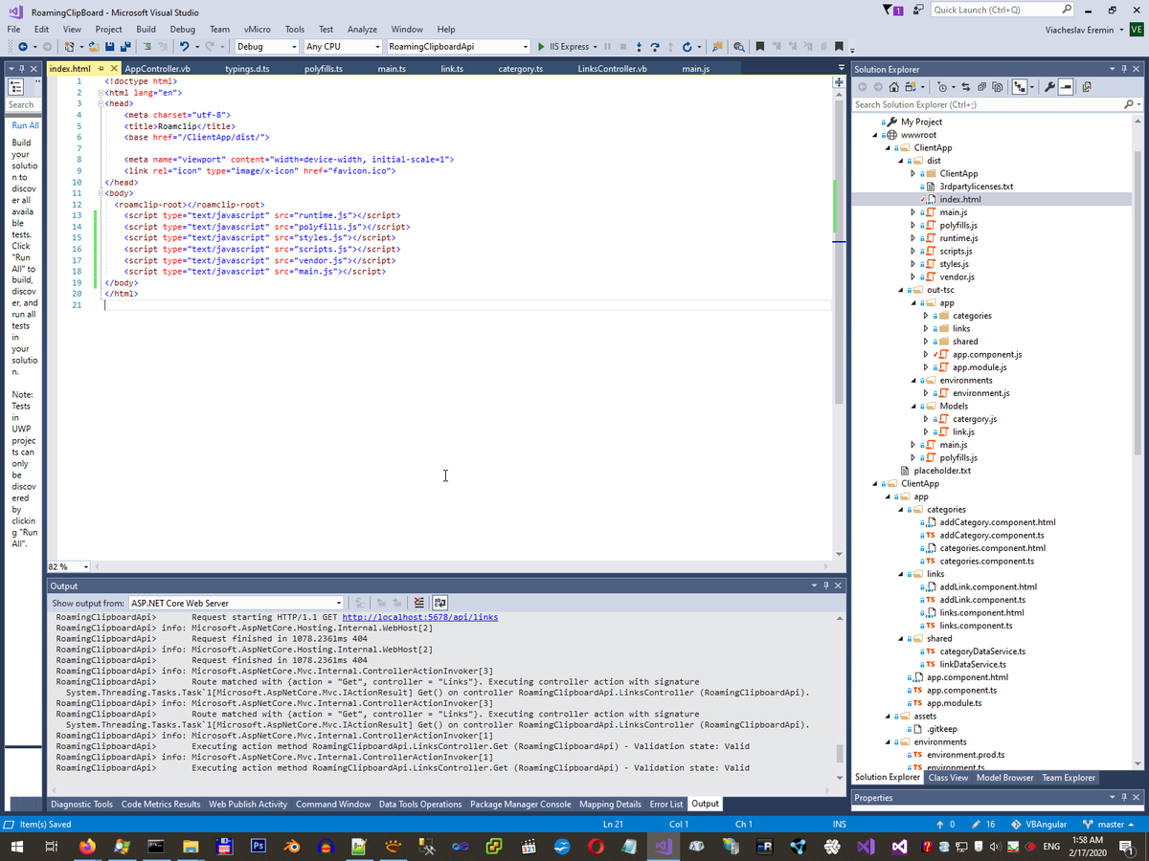The height and width of the screenshot is (861, 1149).
Task: Collapse the dist folder in Solution Explorer
Action: click(902, 161)
